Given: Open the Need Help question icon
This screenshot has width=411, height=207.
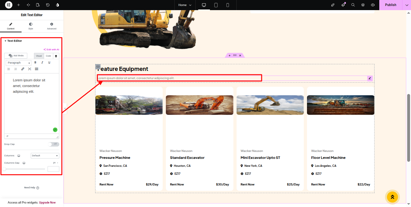Looking at the screenshot, I should pyautogui.click(x=38, y=188).
